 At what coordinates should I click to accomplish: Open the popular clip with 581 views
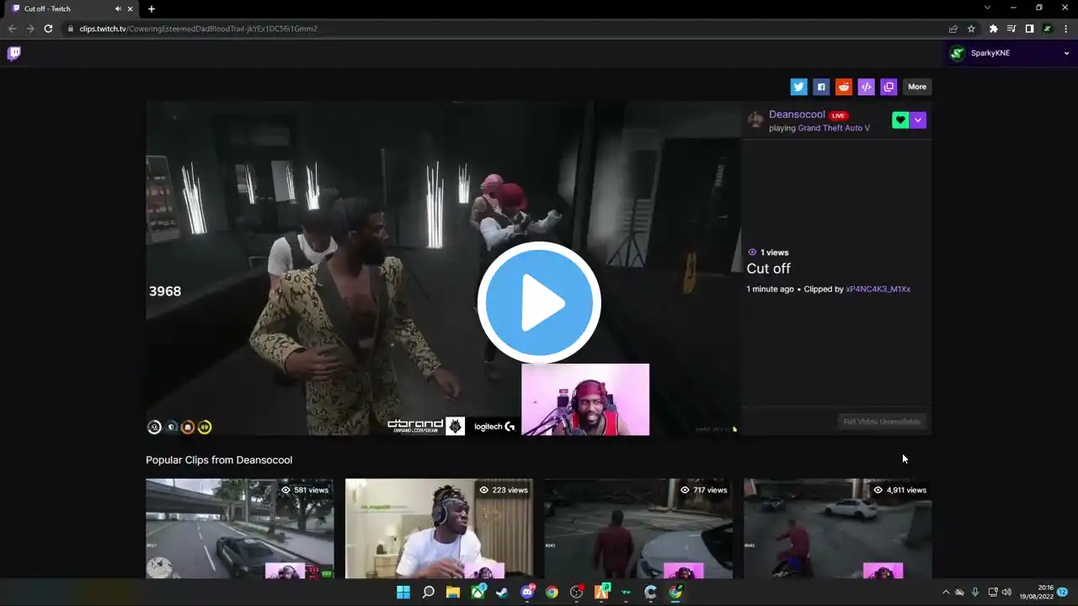[239, 529]
